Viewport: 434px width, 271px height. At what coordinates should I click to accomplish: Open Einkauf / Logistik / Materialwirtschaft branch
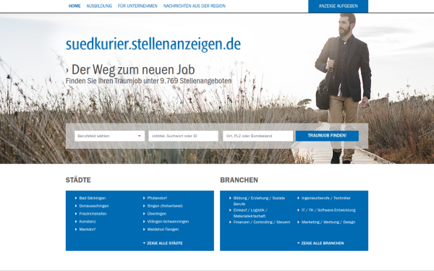[250, 213]
